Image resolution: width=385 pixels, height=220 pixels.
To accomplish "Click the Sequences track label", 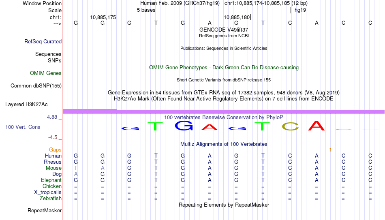I will click(48, 54).
